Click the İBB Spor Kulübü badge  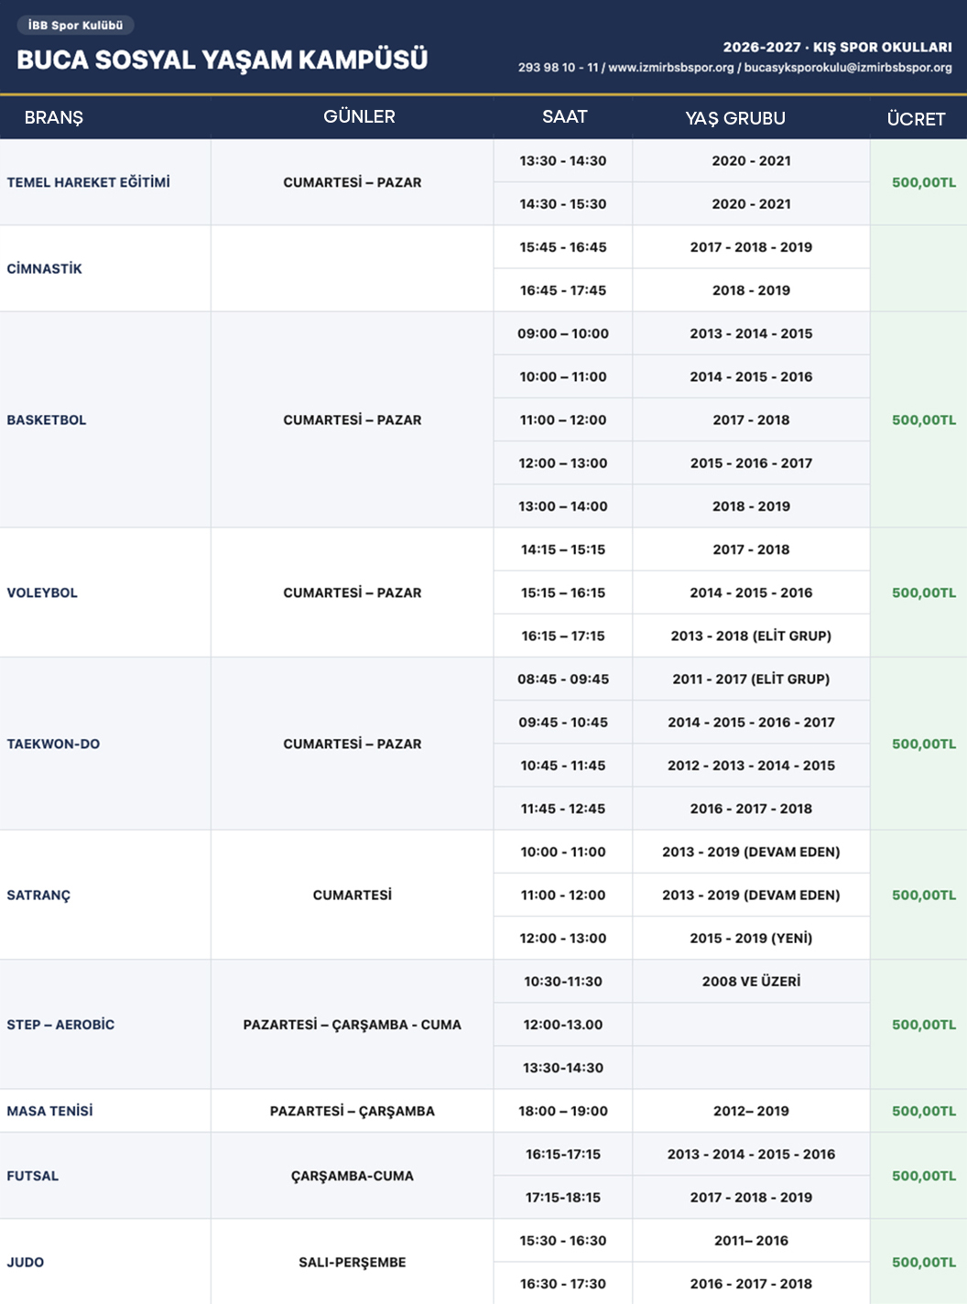pyautogui.click(x=75, y=26)
